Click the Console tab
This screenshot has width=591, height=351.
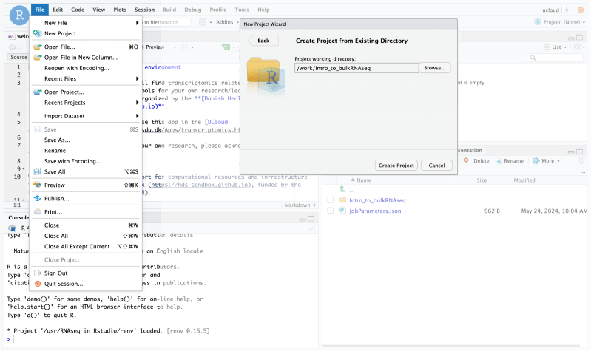pos(18,218)
